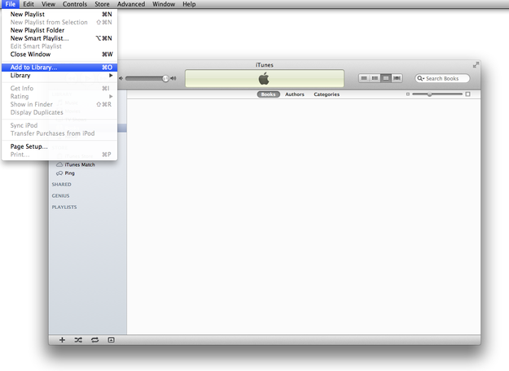Select New Playlist Folder

click(x=59, y=30)
